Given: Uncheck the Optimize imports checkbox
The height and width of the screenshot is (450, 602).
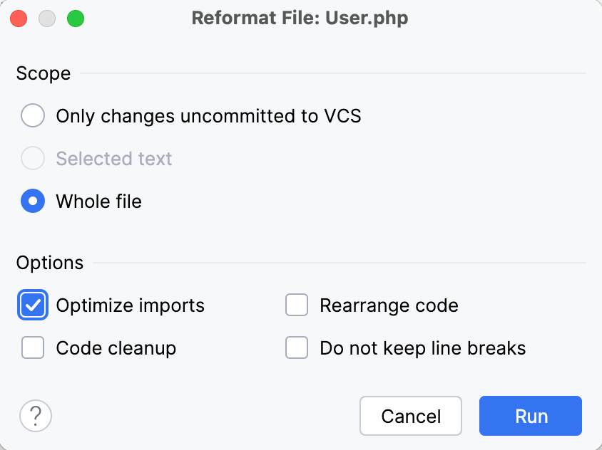Looking at the screenshot, I should 32,305.
